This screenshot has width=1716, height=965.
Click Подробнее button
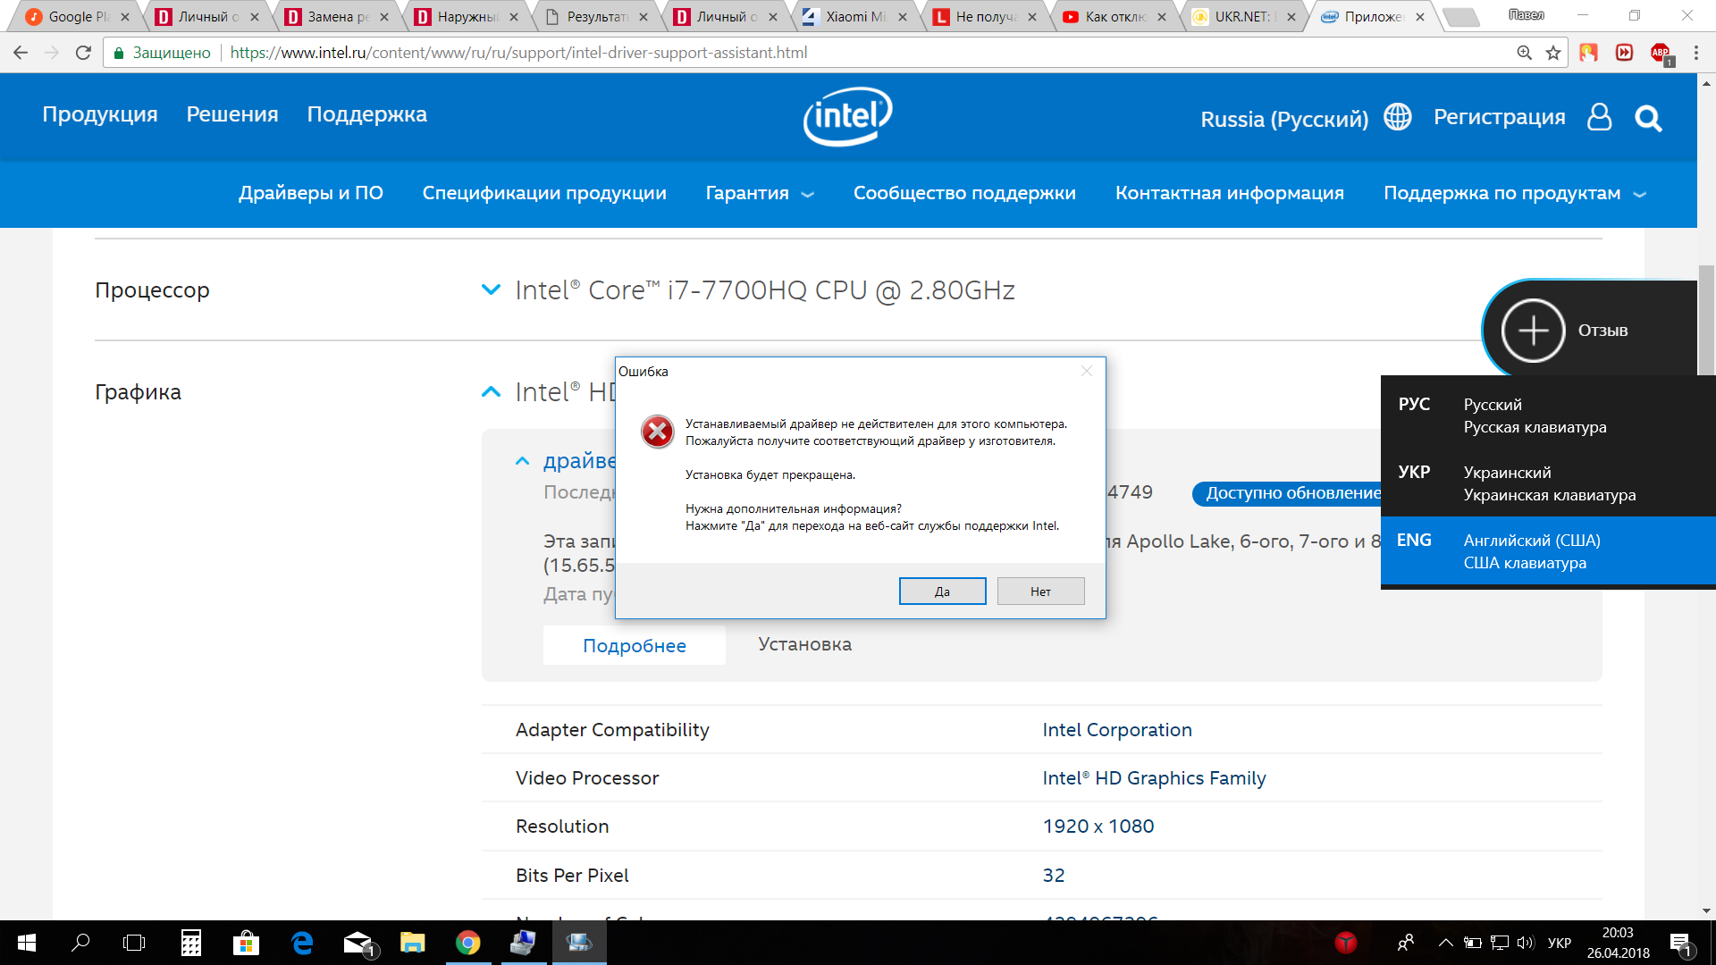pyautogui.click(x=635, y=645)
